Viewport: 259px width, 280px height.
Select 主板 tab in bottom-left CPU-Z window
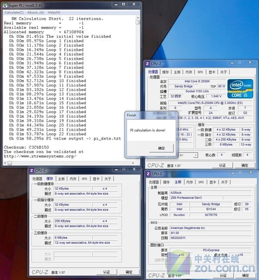61,179
